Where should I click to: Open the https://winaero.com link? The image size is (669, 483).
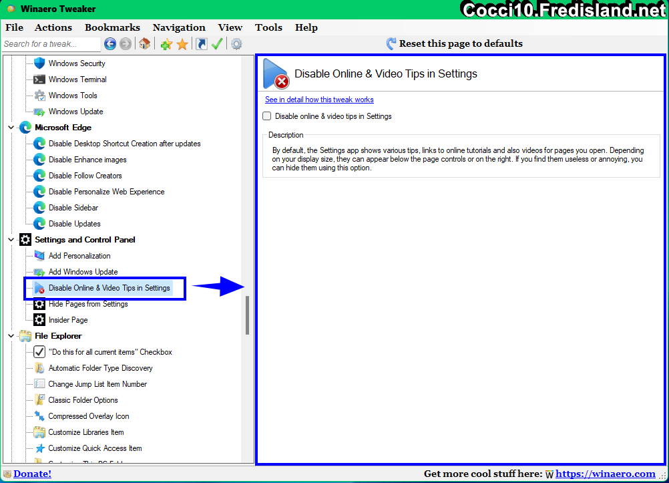point(605,474)
